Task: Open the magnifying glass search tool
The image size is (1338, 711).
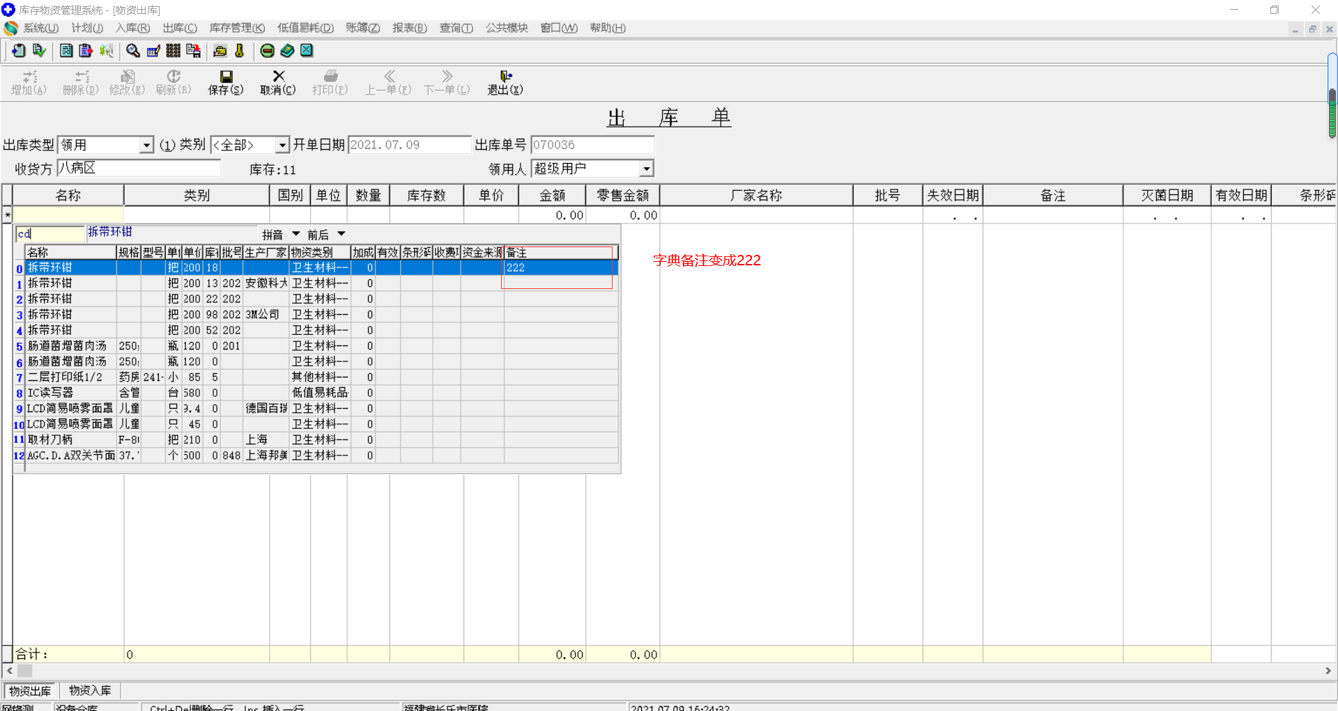Action: (132, 51)
